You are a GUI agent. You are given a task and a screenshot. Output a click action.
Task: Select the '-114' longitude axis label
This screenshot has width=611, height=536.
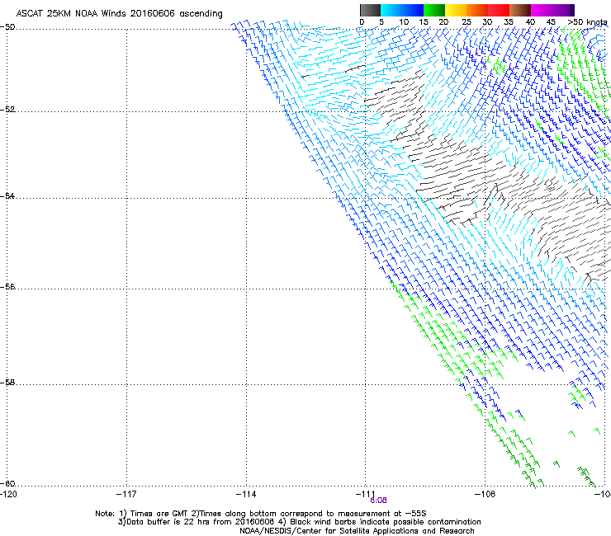point(246,494)
